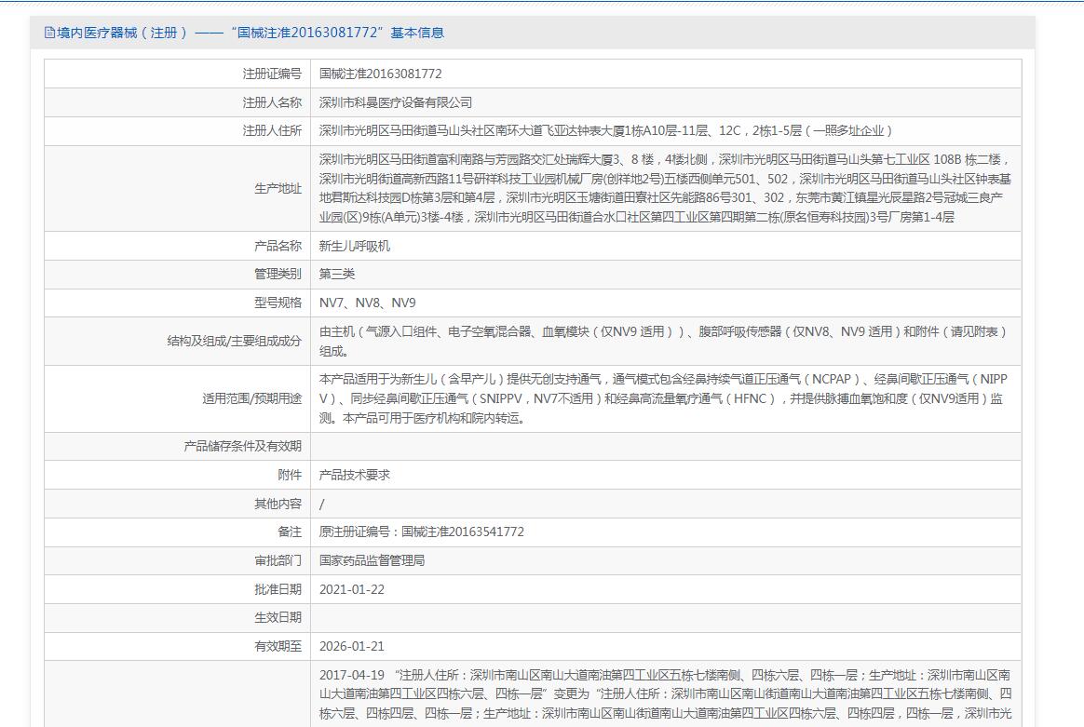The width and height of the screenshot is (1084, 727).
Task: Click the empty 生效日期 value cell
Action: click(665, 617)
